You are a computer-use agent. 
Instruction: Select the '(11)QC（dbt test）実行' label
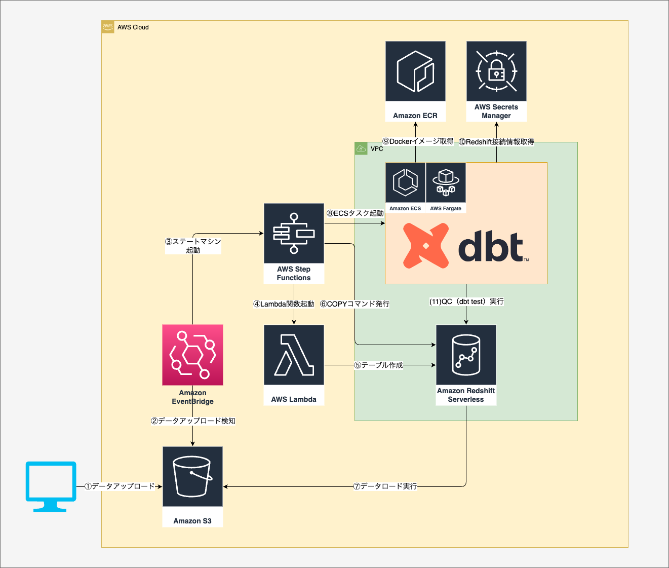(x=466, y=301)
